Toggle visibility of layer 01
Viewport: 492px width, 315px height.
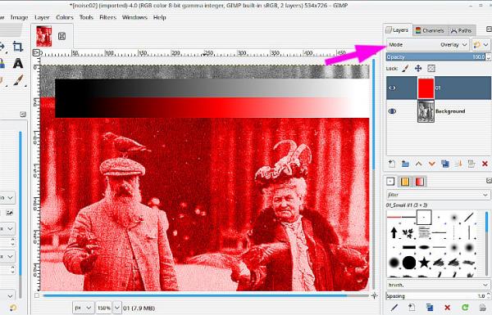(x=392, y=88)
